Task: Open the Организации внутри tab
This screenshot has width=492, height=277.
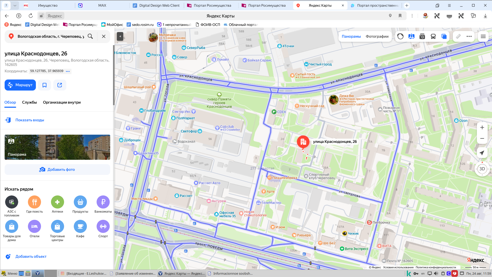Action: tap(62, 102)
